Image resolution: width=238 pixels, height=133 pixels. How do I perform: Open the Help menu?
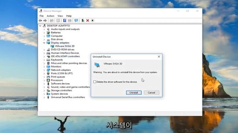pos(69,16)
